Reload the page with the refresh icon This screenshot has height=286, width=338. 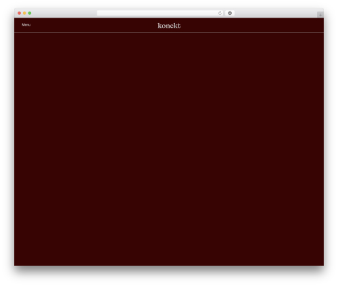pos(220,13)
